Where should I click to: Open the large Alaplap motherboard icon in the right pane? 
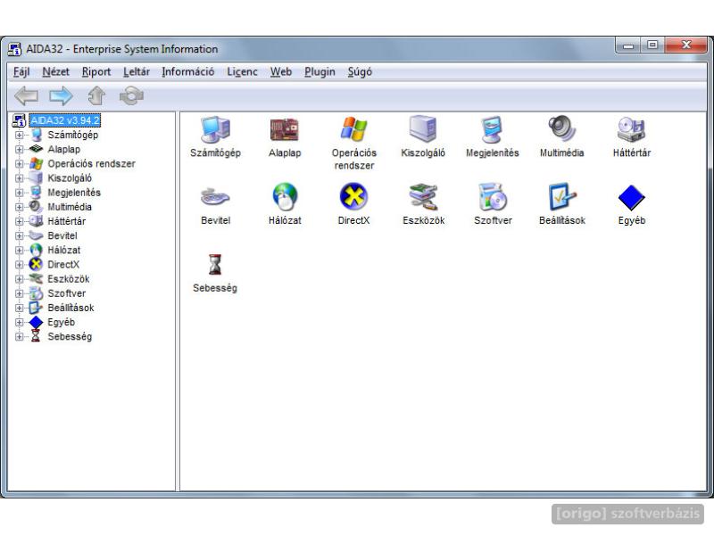285,129
